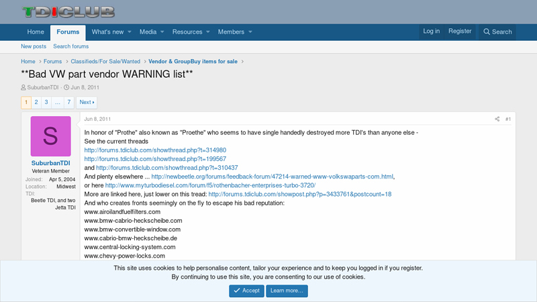Click thread date Jun 8, 2011 under title
The height and width of the screenshot is (302, 537).
85,87
